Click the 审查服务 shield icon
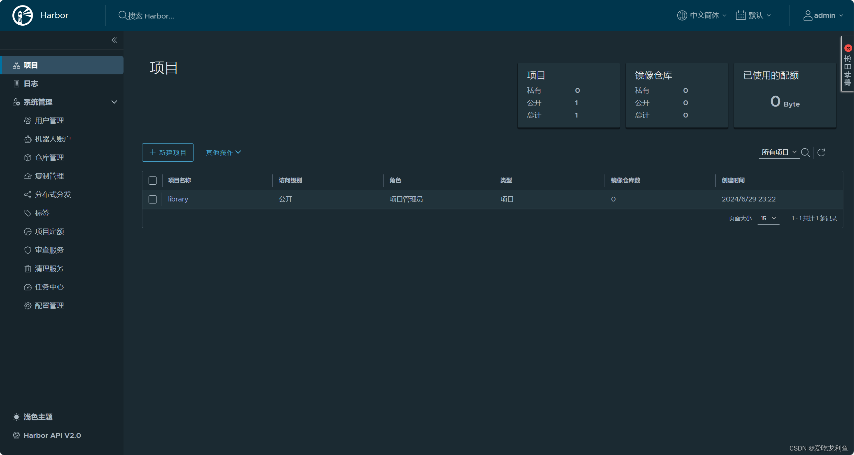Image resolution: width=854 pixels, height=455 pixels. 28,250
